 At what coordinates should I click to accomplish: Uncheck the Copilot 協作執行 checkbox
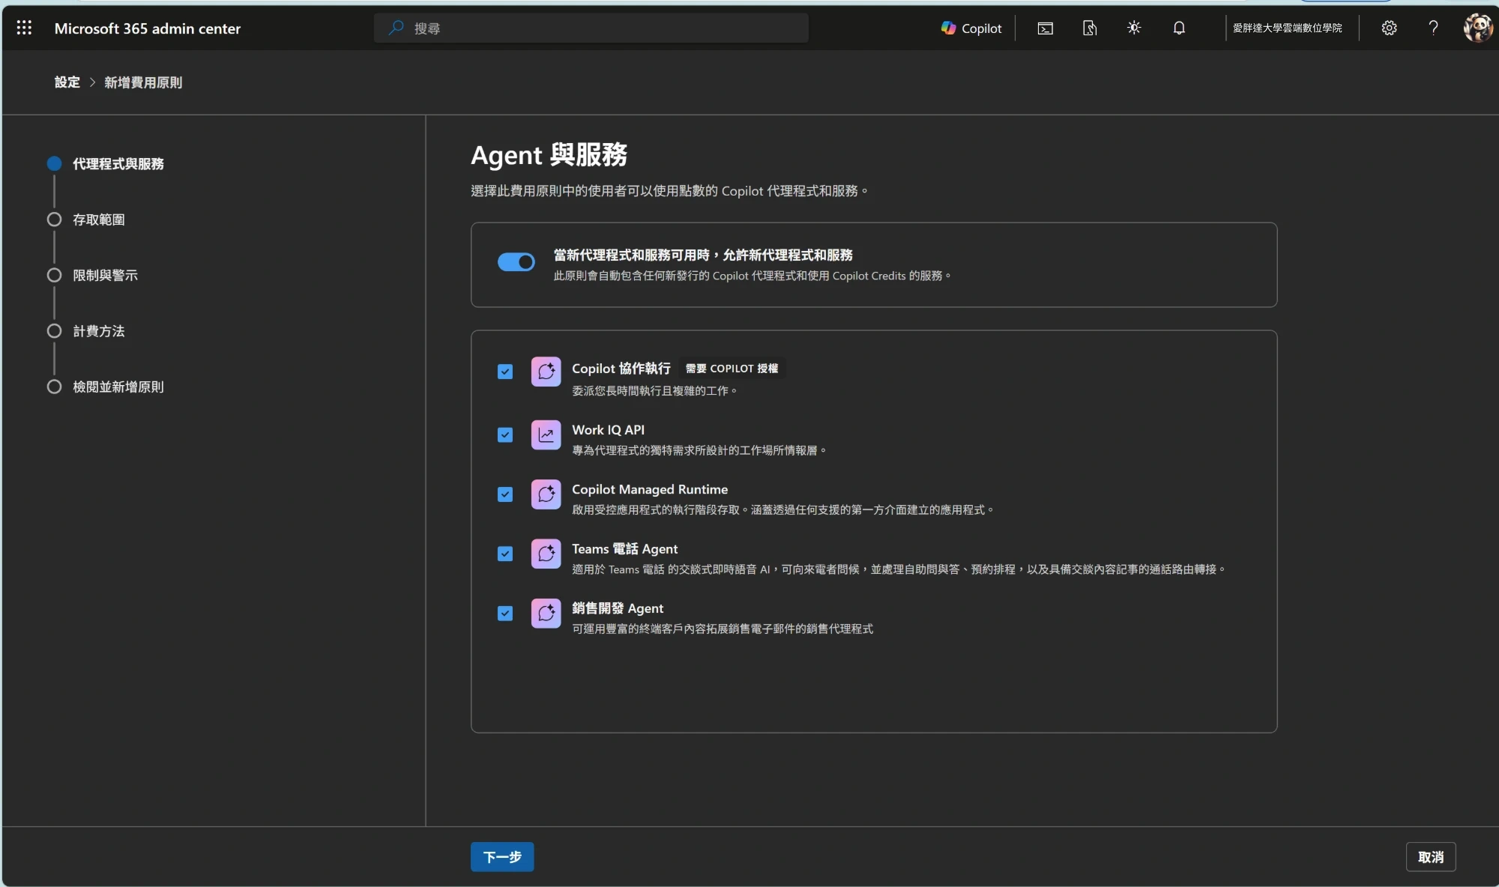point(505,372)
